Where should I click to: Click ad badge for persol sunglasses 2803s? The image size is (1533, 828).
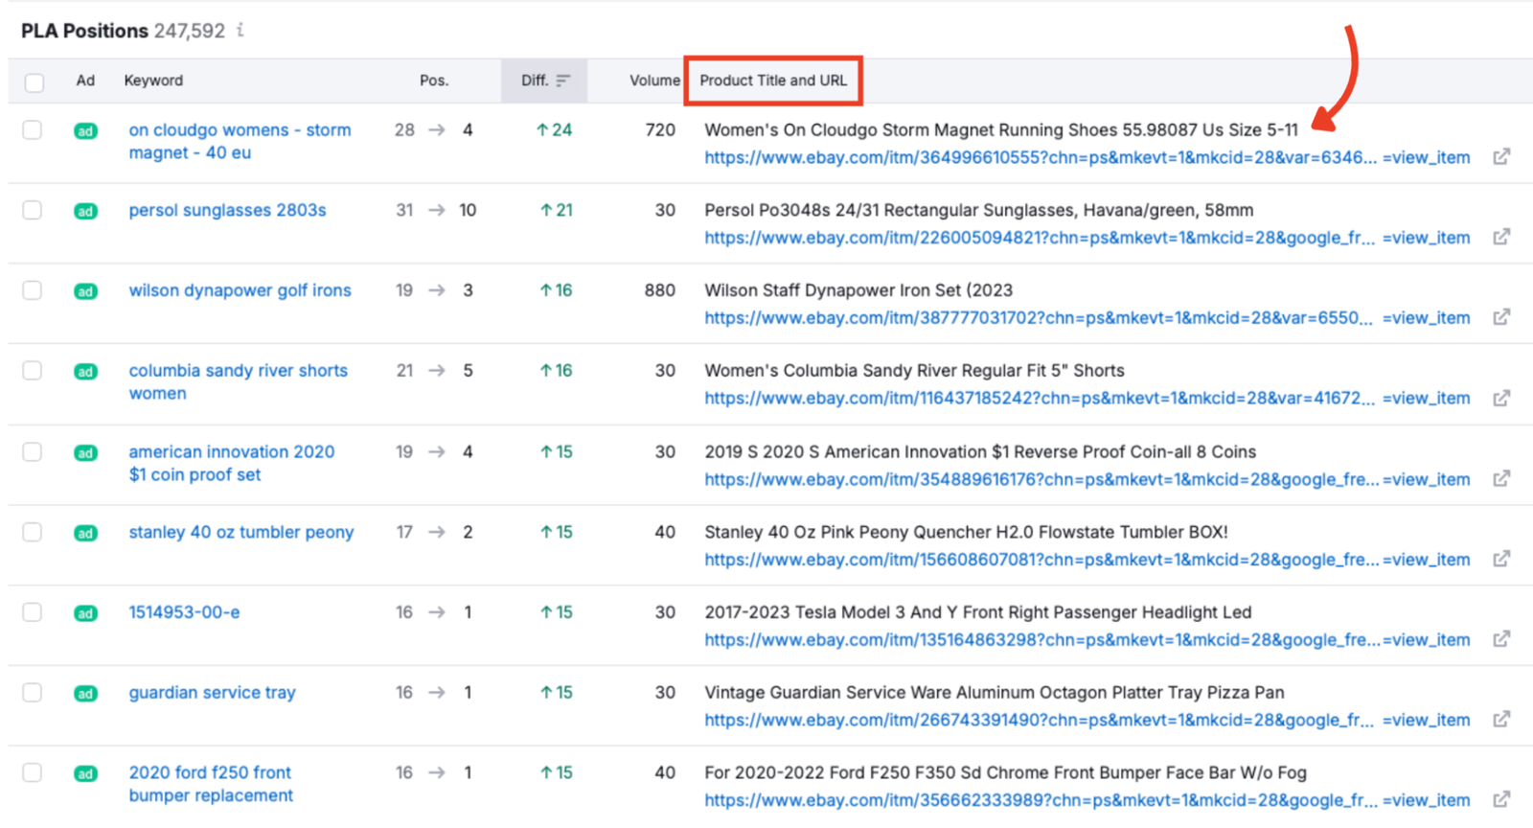tap(85, 211)
